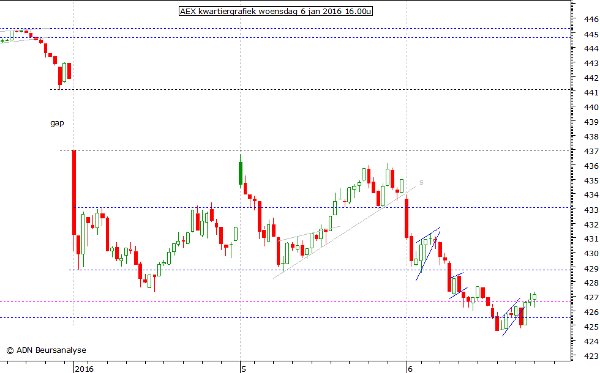Click the solid green opening candle on day 5
600x373 pixels.
tap(240, 173)
